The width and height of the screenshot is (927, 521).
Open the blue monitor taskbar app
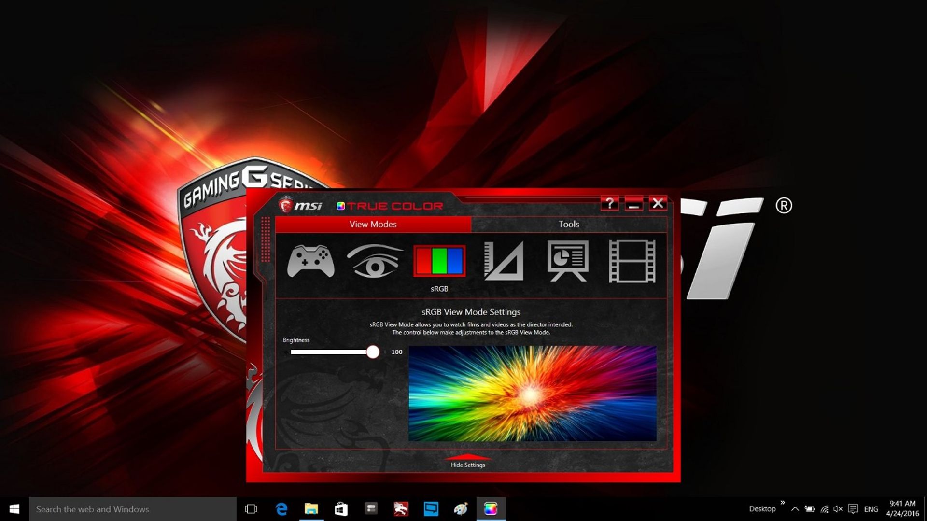pyautogui.click(x=431, y=509)
